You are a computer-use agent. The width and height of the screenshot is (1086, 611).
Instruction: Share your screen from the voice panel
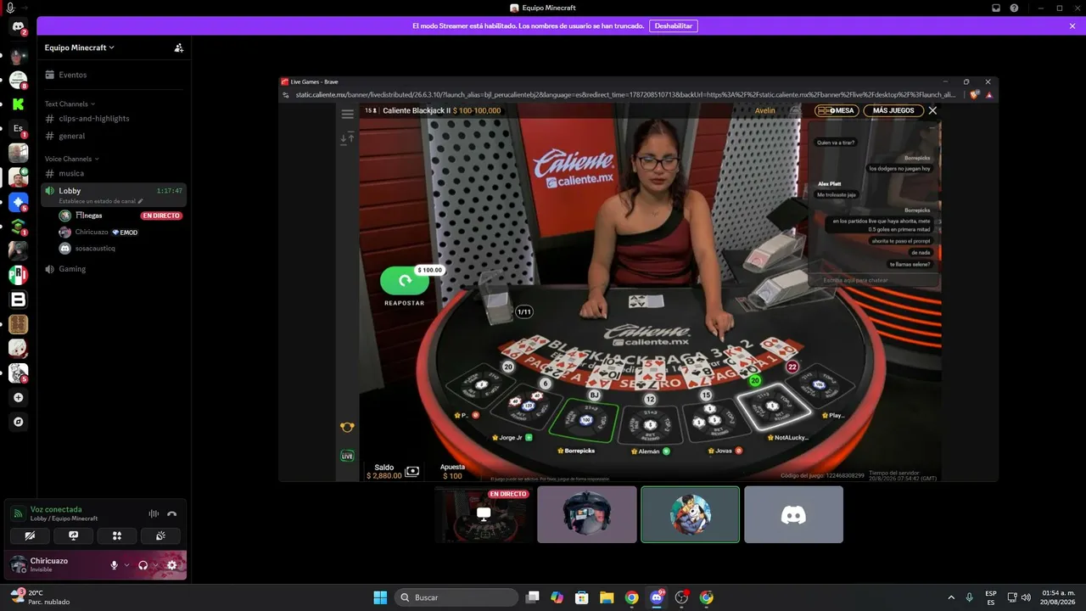tap(74, 535)
